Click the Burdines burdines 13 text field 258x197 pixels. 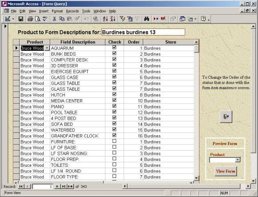tap(143, 32)
